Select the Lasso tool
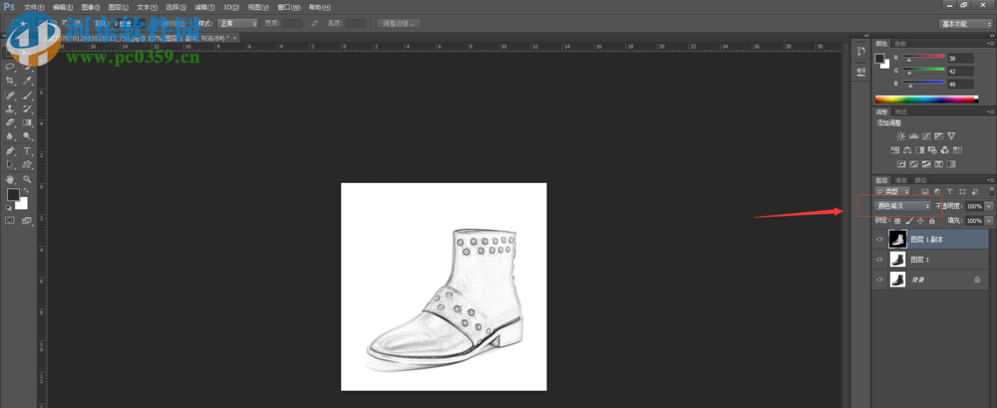Image resolution: width=997 pixels, height=408 pixels. pos(10,67)
